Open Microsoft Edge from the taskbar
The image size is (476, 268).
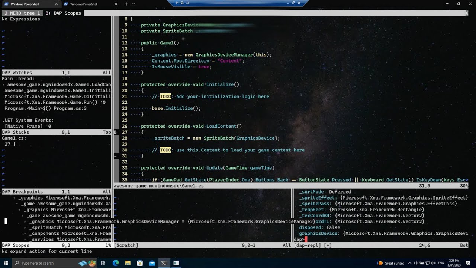116,263
